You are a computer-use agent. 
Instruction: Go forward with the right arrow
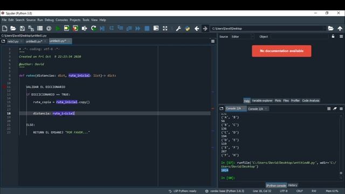pos(205,29)
